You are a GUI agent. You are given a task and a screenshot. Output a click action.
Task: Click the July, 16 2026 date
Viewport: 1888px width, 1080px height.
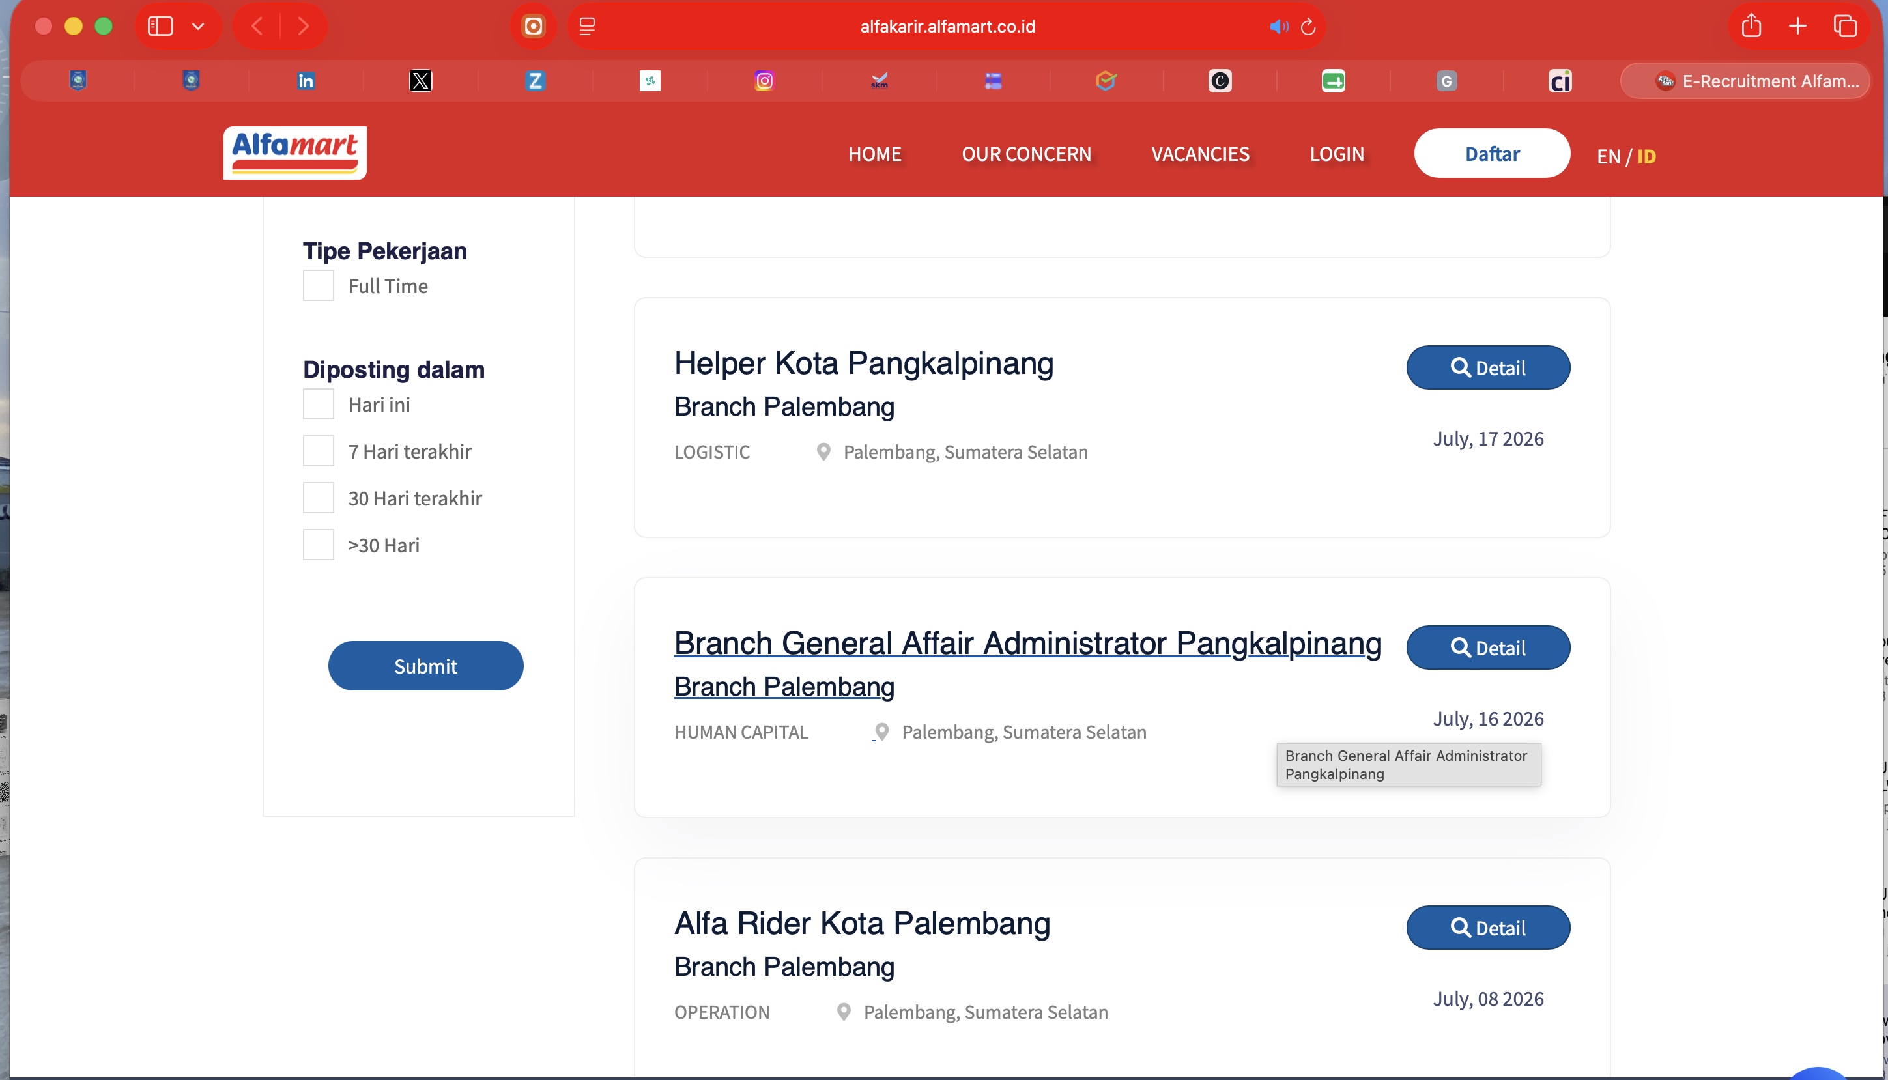click(1488, 718)
